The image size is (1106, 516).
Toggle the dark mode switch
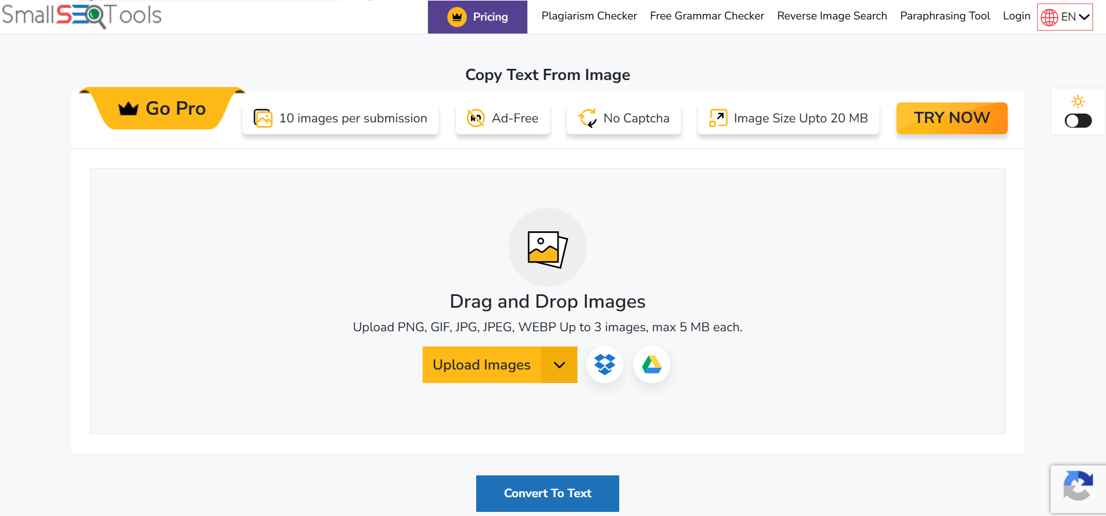tap(1078, 121)
